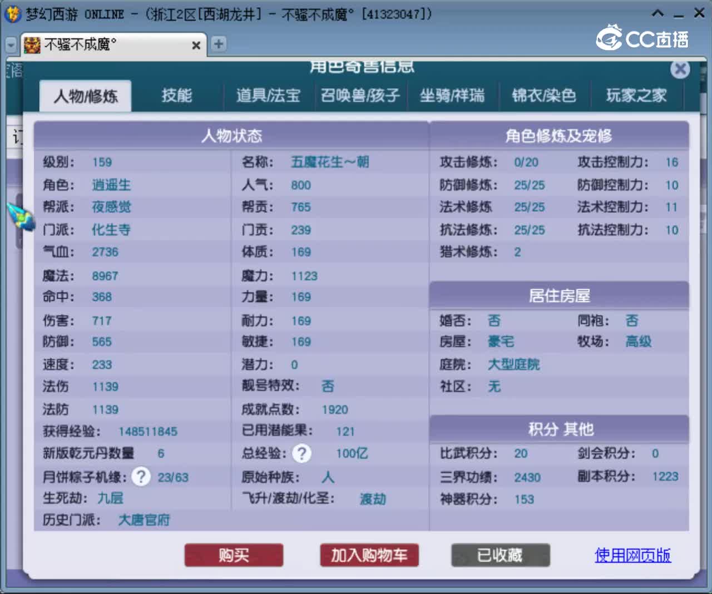Click the 攻击控制力 value 16
712x594 pixels.
click(x=672, y=162)
